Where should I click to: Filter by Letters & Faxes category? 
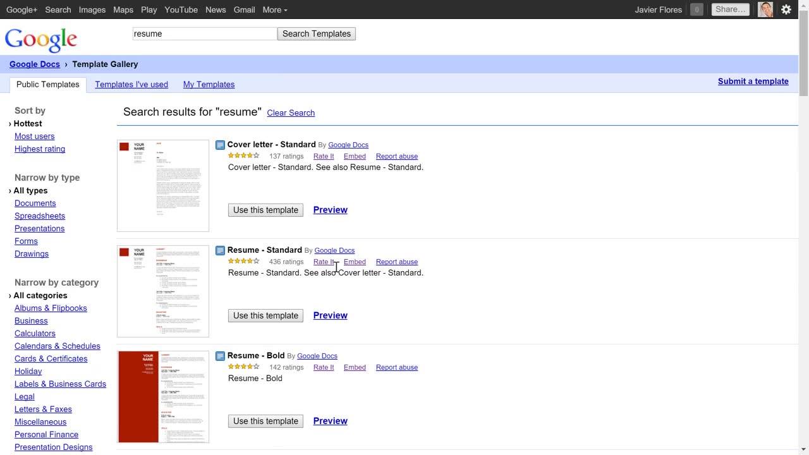[43, 409]
